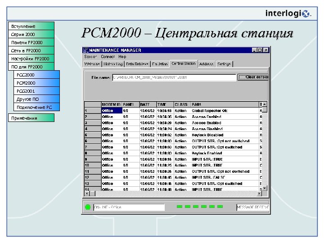
Task: Open the Вступление sidebar section
Action: 31,26
